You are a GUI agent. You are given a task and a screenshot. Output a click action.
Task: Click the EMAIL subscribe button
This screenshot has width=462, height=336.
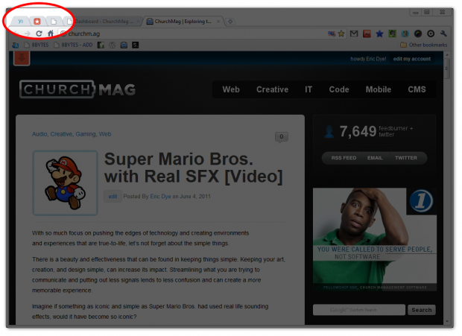coord(375,158)
